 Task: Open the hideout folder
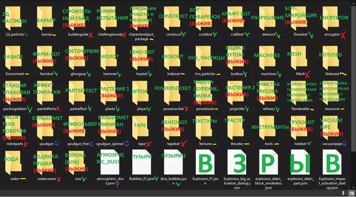(x=173, y=58)
